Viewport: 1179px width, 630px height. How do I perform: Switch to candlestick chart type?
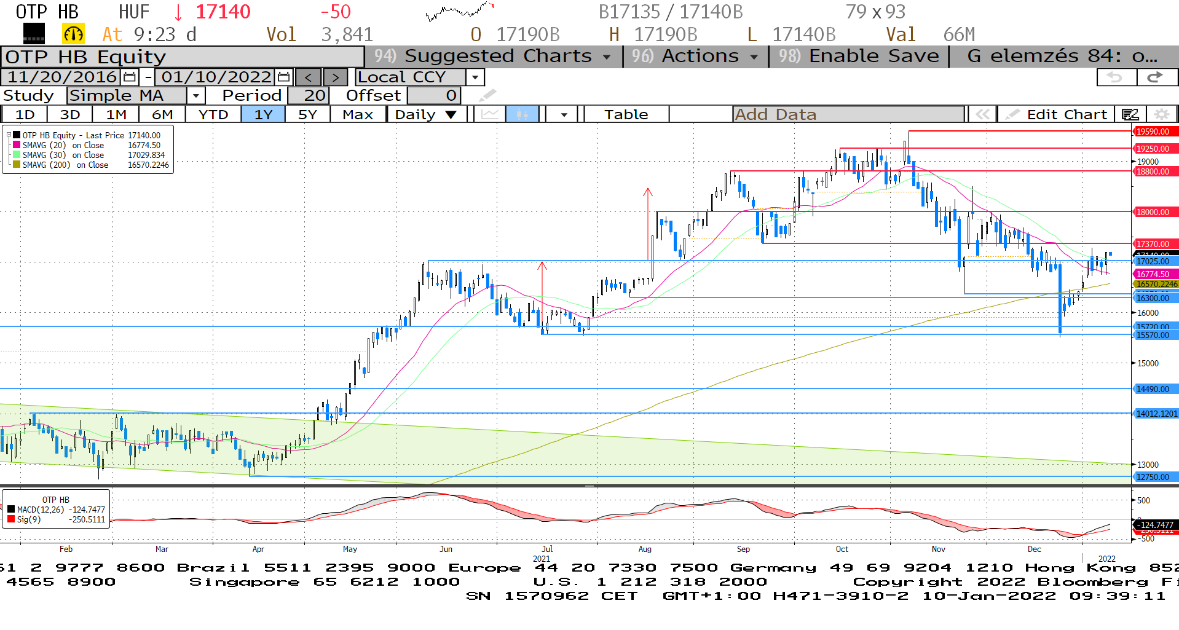pos(522,114)
